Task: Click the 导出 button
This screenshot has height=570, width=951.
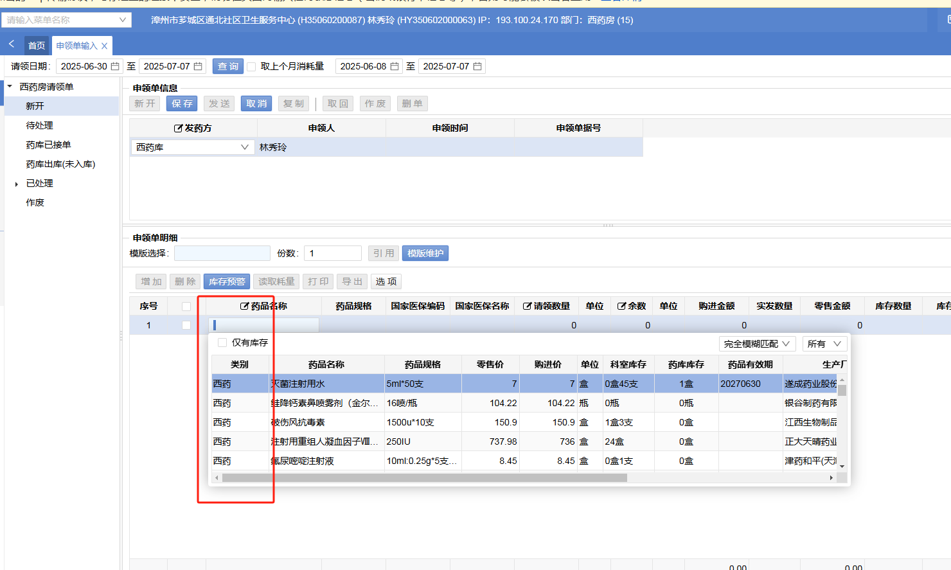Action: 352,281
